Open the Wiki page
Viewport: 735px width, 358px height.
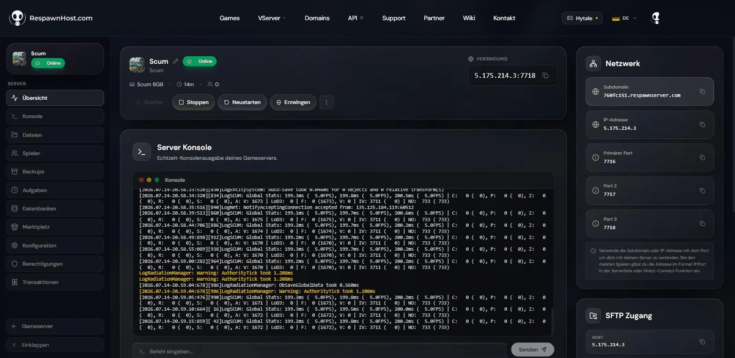tap(469, 18)
